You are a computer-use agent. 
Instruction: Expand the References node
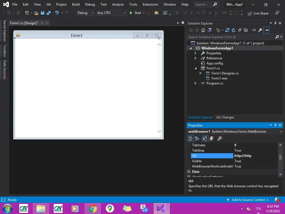[x=195, y=58]
